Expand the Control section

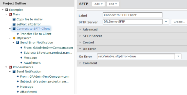click(x=80, y=42)
